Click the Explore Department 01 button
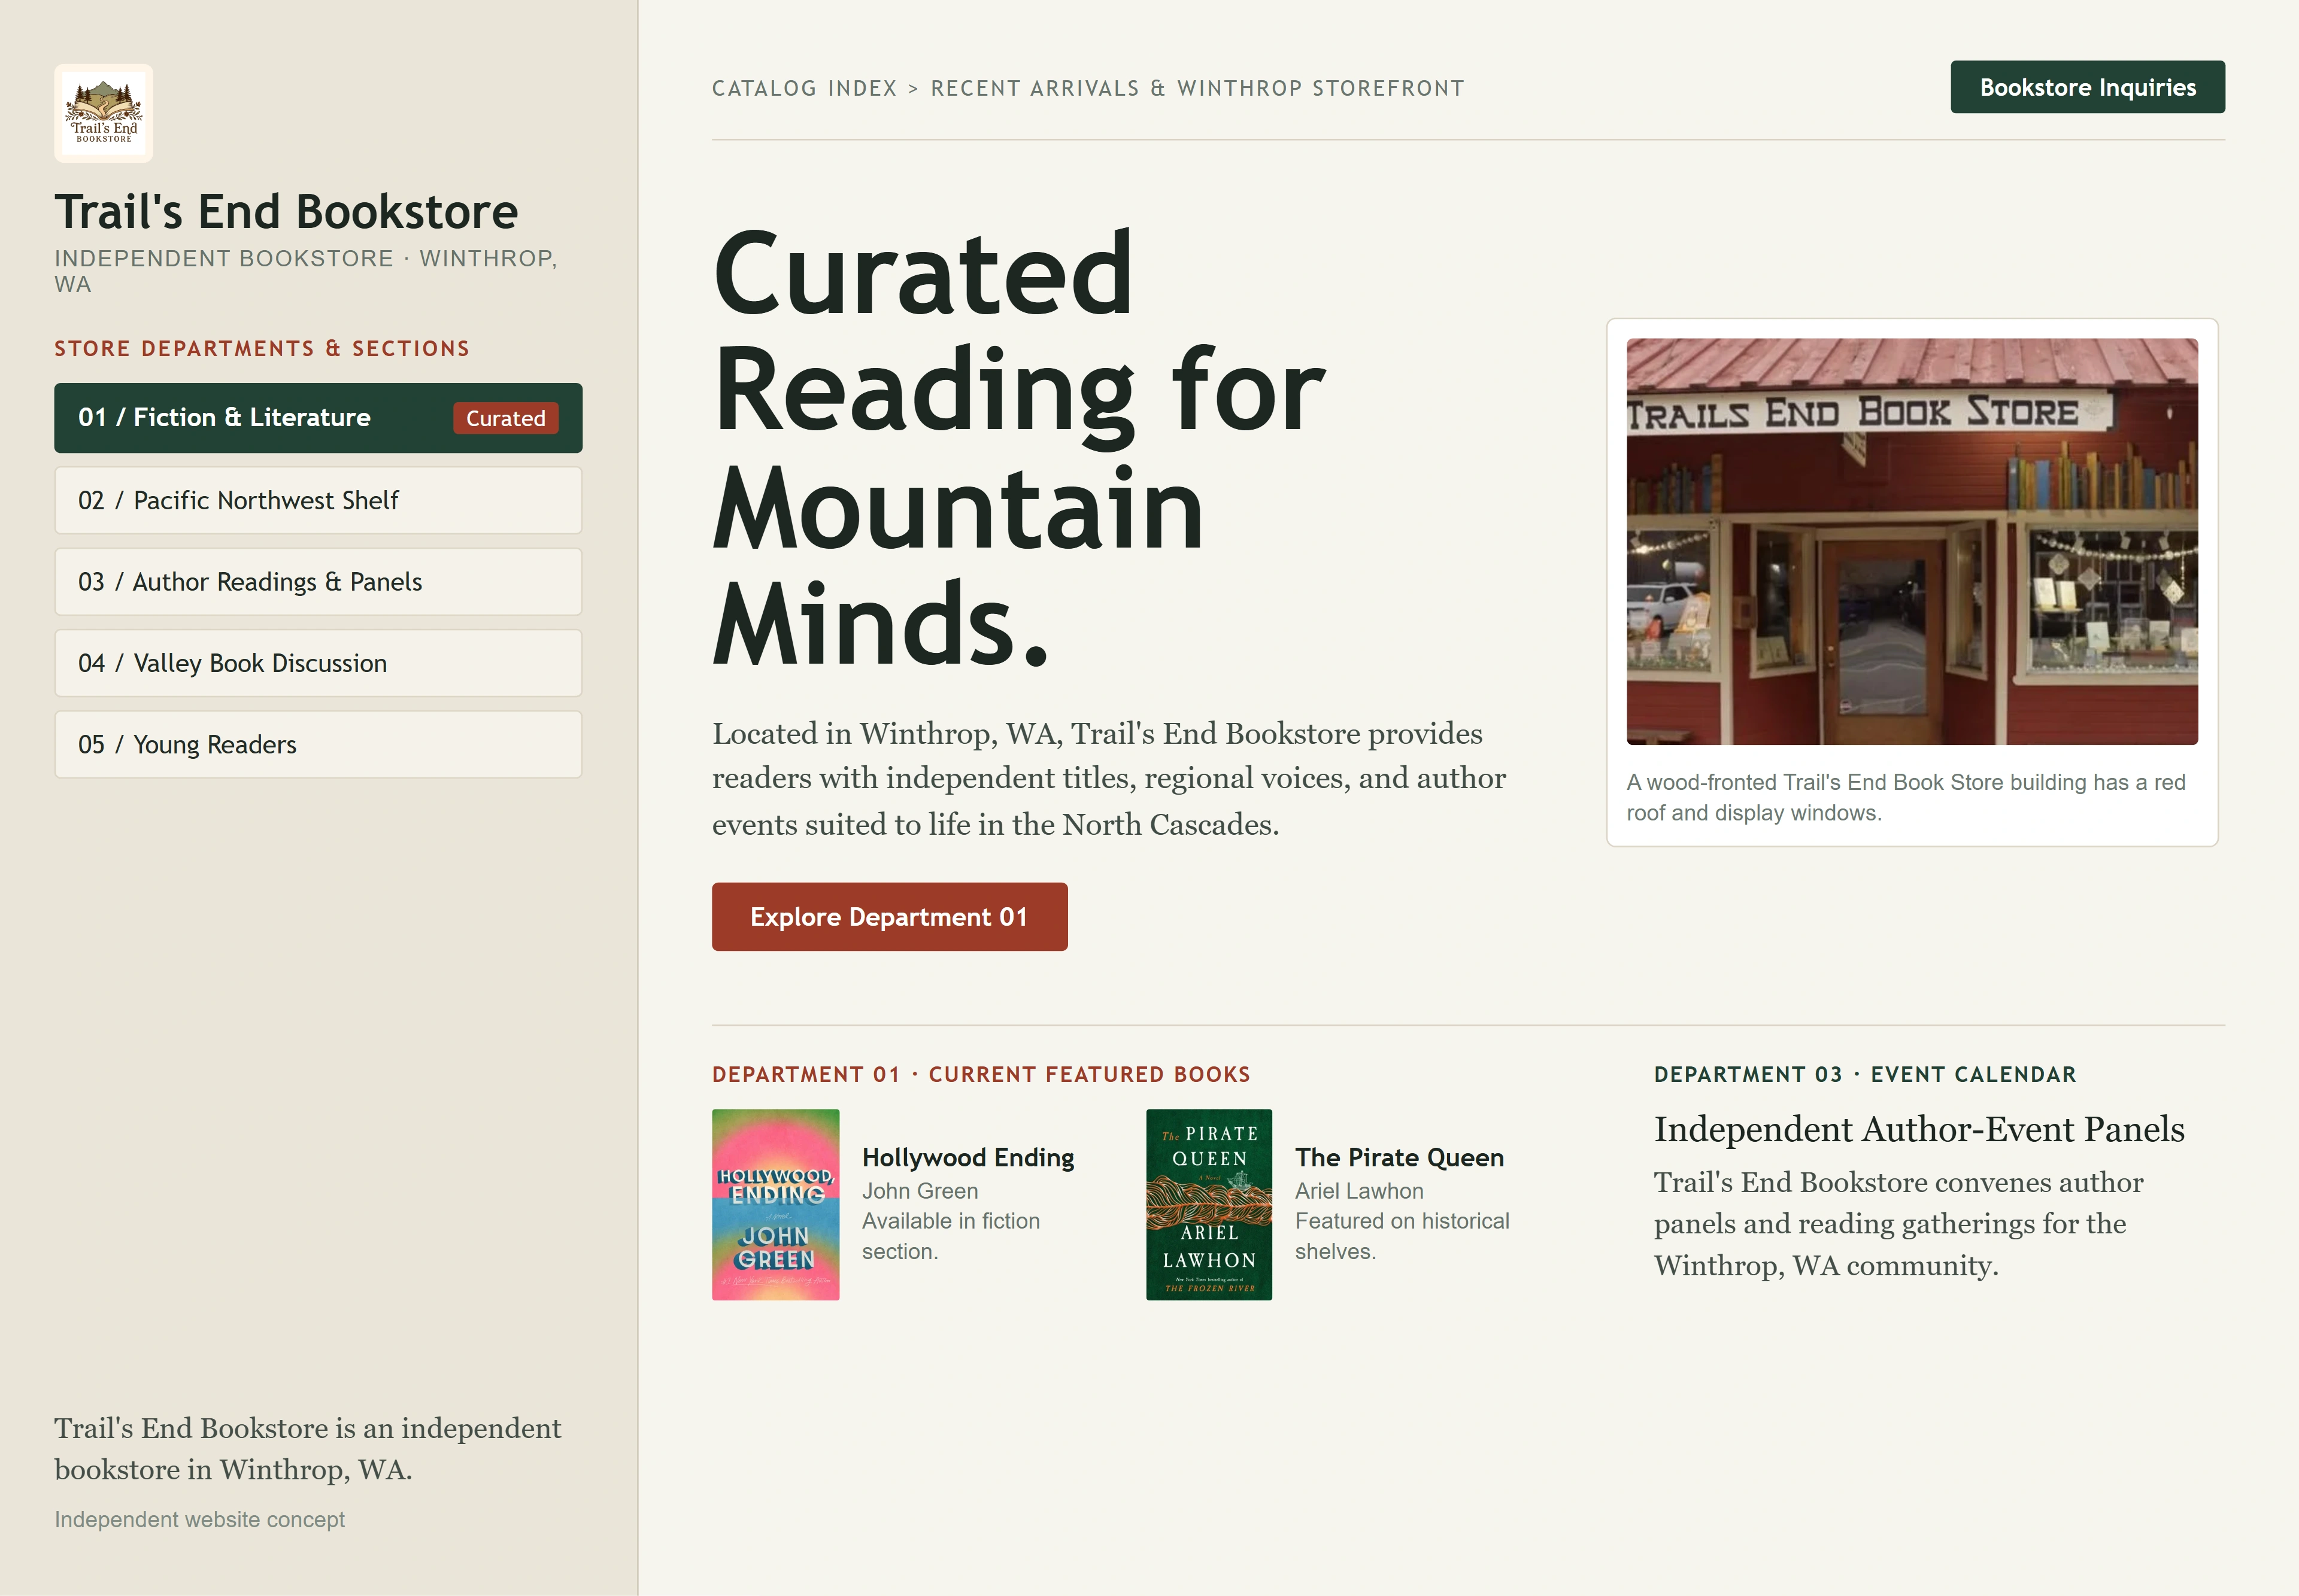Viewport: 2299px width, 1596px height. click(x=890, y=917)
